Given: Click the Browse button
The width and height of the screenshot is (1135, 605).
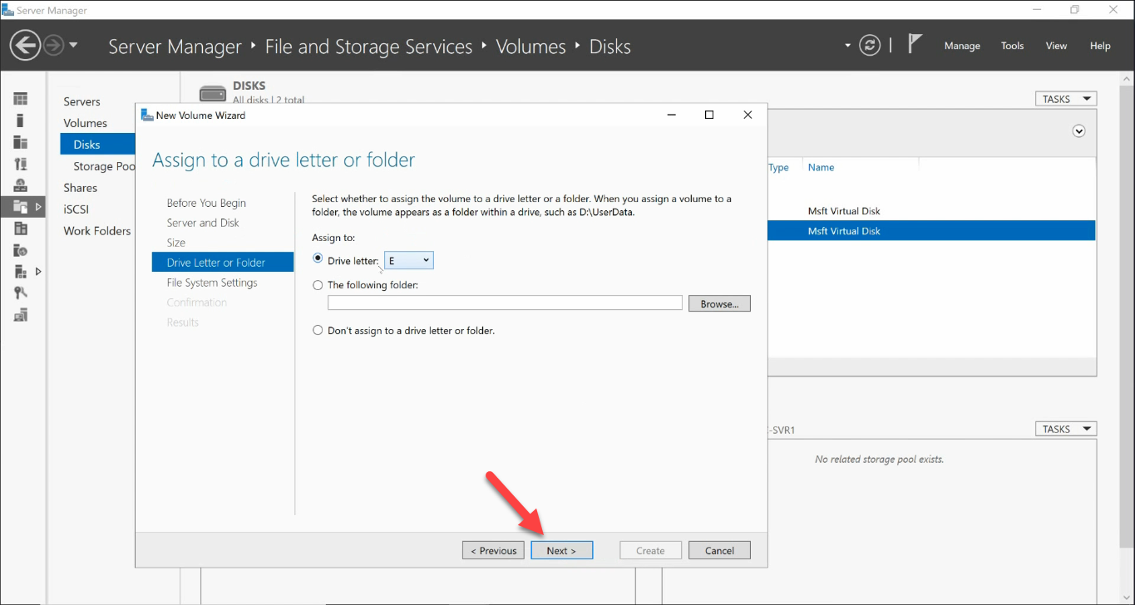Looking at the screenshot, I should coord(719,304).
